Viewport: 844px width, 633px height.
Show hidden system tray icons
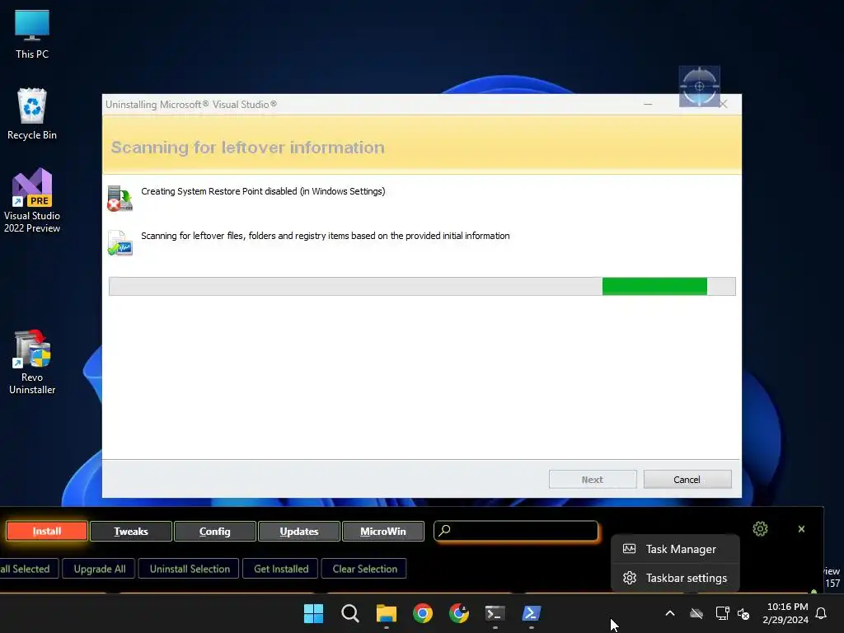670,613
